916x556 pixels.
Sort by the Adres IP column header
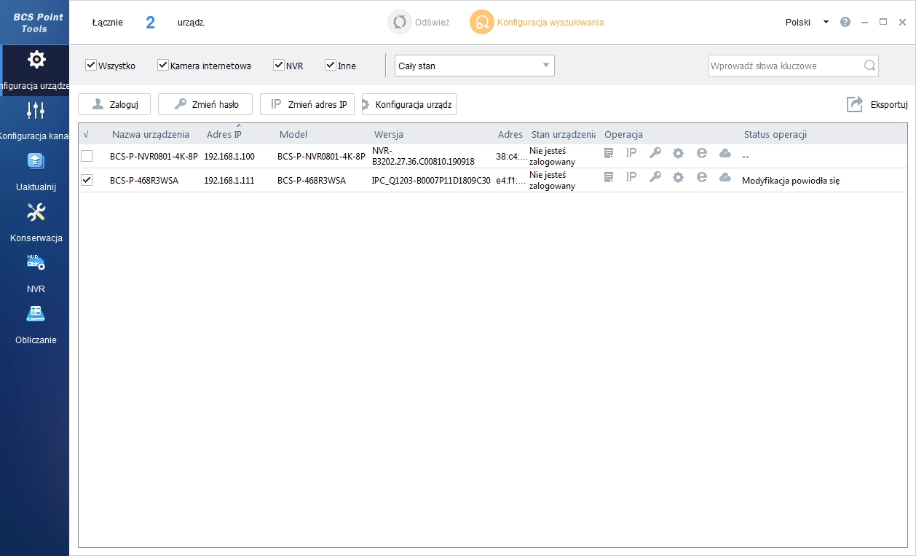tap(224, 134)
